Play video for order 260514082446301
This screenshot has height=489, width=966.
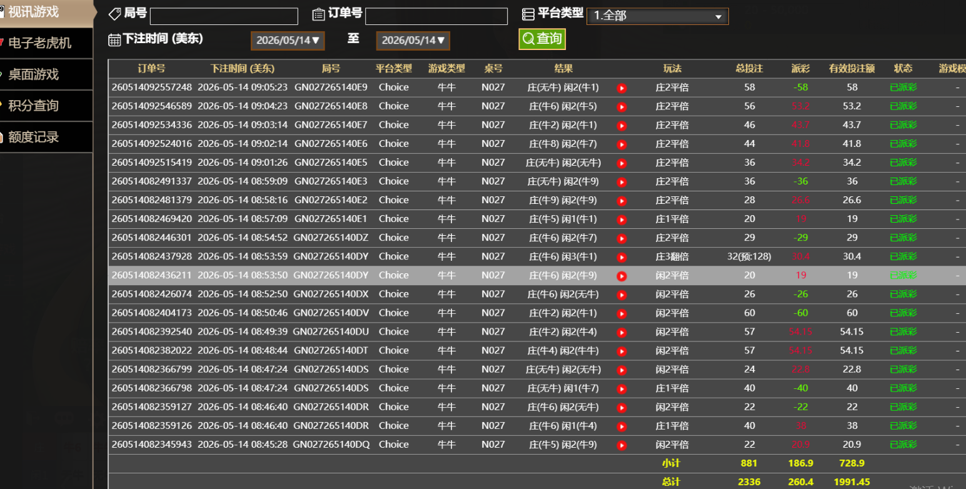tap(621, 238)
